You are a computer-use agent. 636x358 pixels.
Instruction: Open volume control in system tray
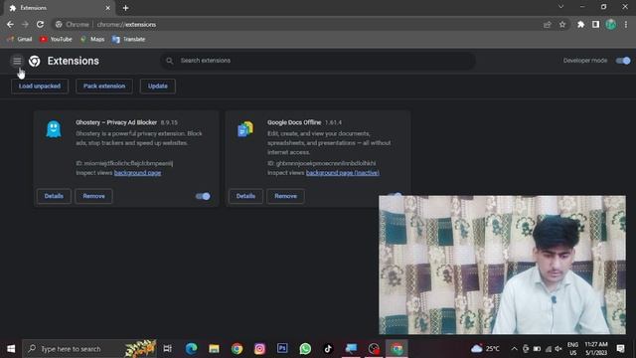[558, 349]
